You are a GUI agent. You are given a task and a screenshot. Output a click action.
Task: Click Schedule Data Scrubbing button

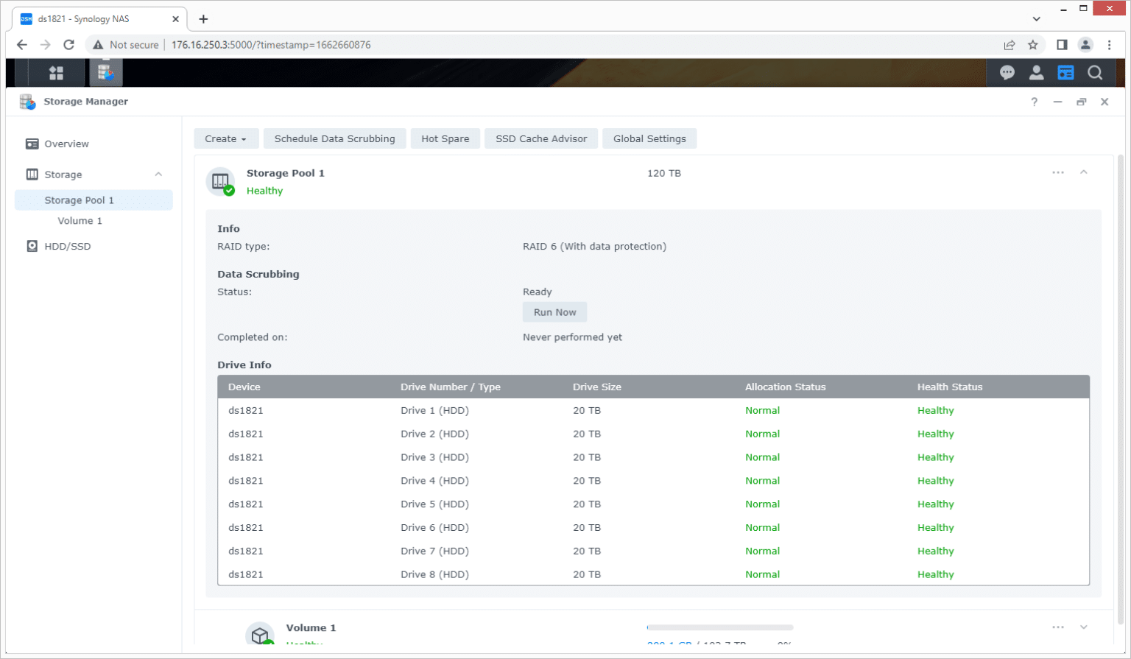tap(335, 138)
